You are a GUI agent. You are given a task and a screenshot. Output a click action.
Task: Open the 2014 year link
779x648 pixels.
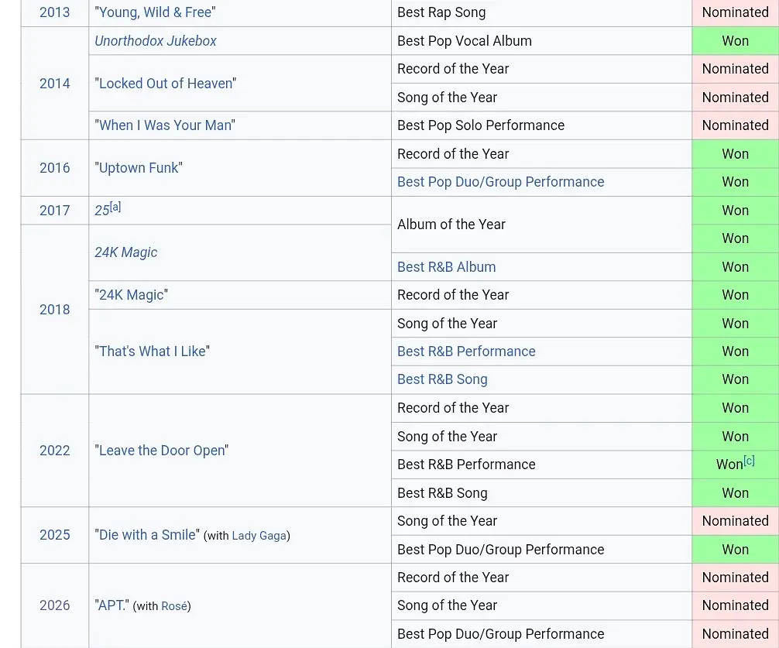pyautogui.click(x=55, y=84)
